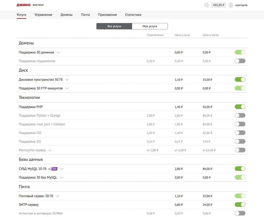Open the chat messages icon in header
The width and height of the screenshot is (264, 217).
click(206, 5)
